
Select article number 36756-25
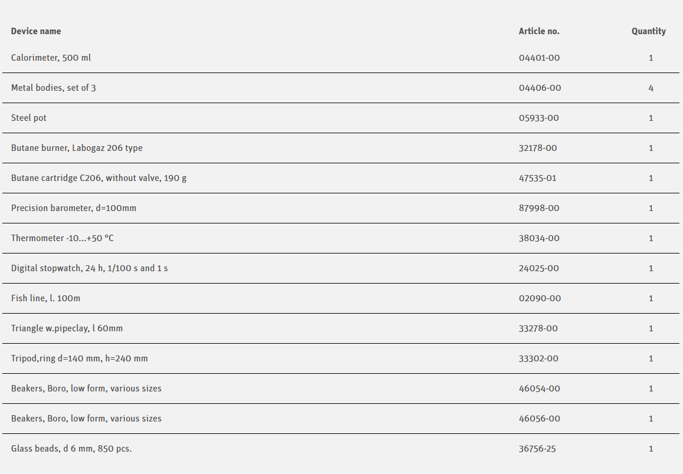tap(537, 449)
